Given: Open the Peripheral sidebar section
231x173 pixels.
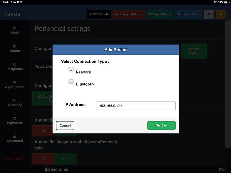Looking at the screenshot, I should click(15, 67).
